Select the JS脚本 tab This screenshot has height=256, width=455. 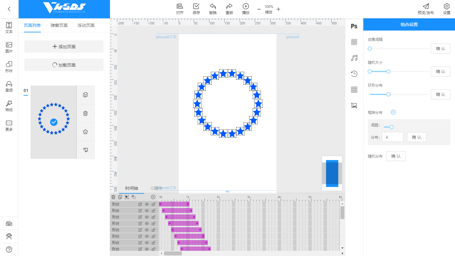[x=156, y=188]
